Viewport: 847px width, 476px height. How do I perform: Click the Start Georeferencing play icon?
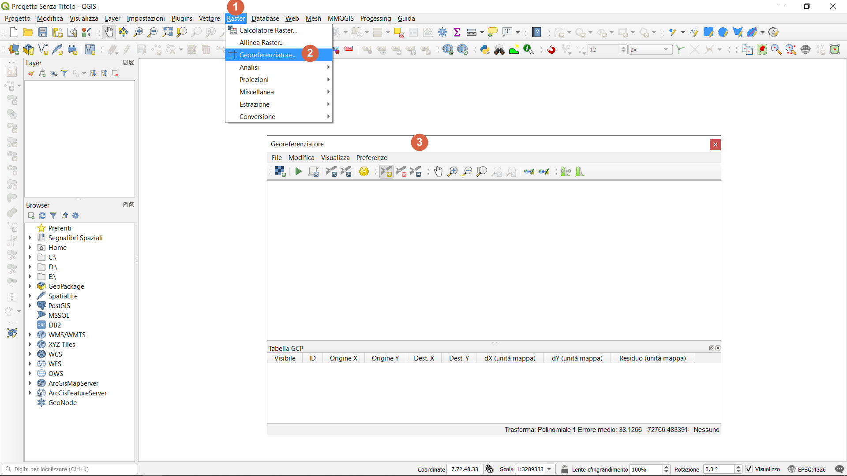click(x=298, y=172)
